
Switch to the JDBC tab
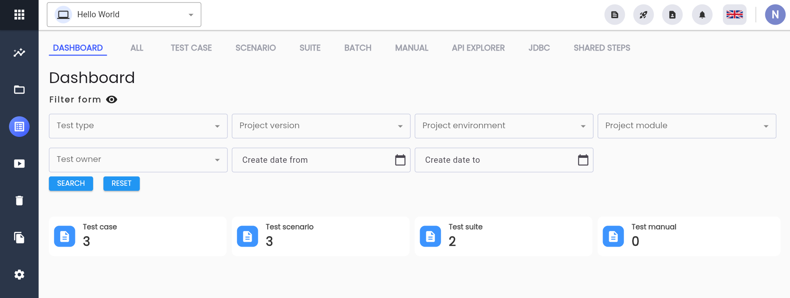pyautogui.click(x=539, y=48)
